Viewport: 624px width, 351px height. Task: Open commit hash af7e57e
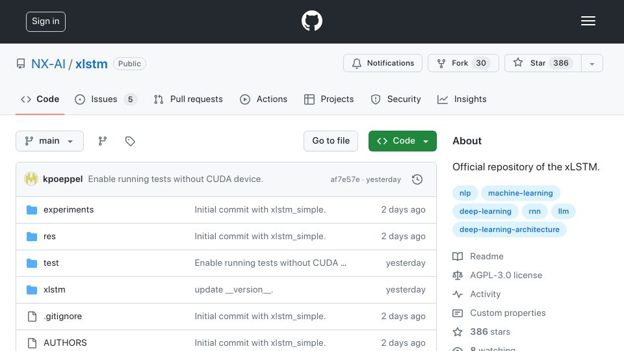345,179
